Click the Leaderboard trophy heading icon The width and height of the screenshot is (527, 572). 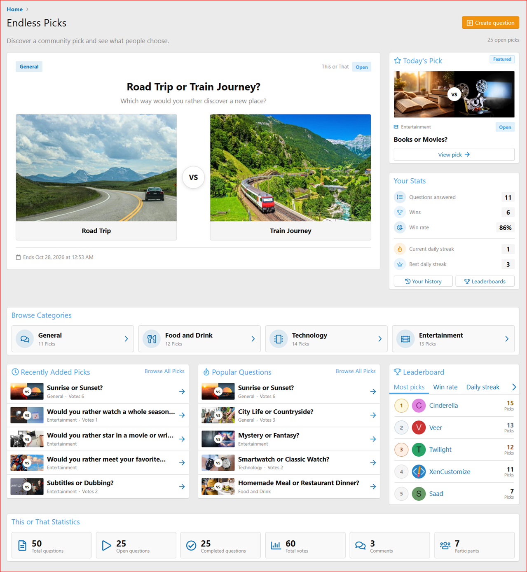397,372
